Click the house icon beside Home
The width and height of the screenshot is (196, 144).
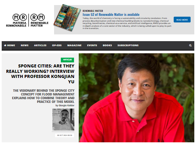coord(5,45)
